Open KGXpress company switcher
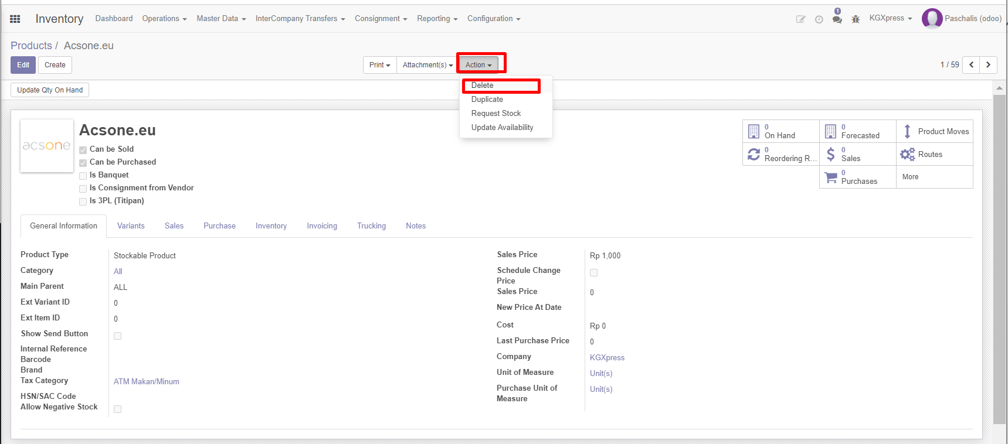1008x444 pixels. tap(891, 18)
